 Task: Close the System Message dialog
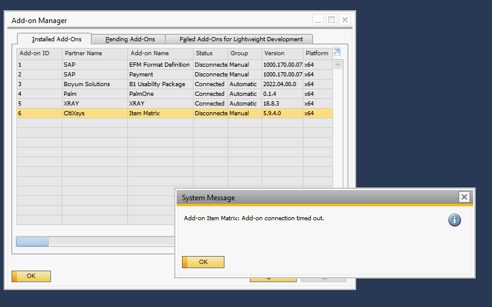[464, 197]
